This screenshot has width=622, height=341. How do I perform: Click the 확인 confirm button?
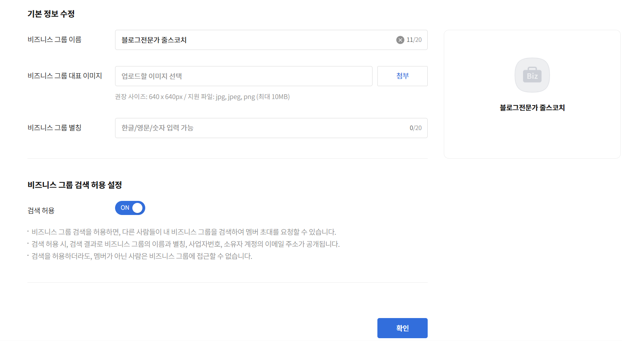(x=402, y=328)
